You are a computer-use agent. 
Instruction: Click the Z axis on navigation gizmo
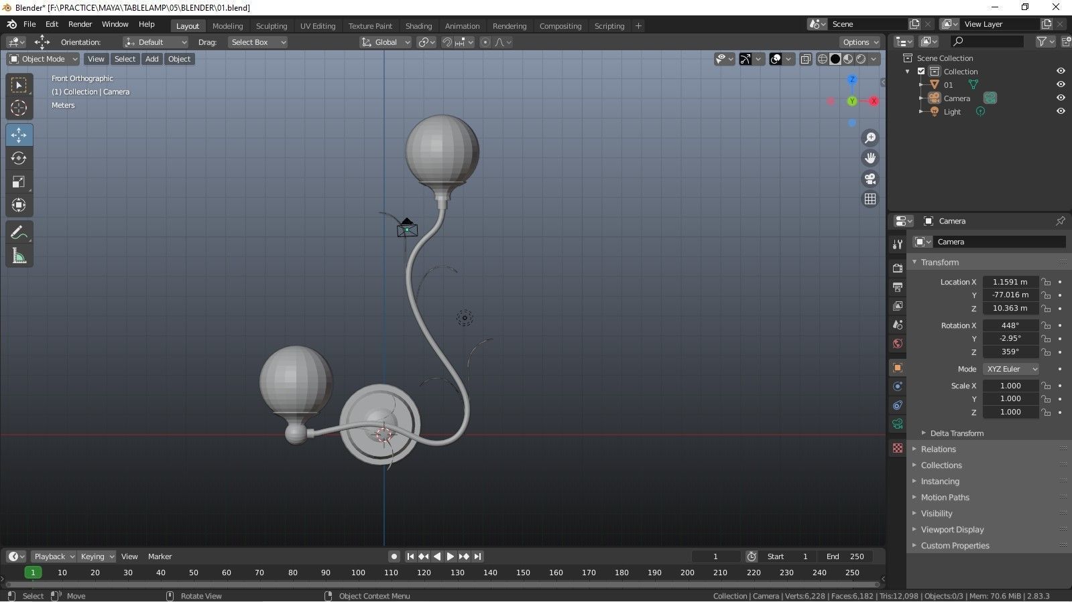tap(852, 80)
